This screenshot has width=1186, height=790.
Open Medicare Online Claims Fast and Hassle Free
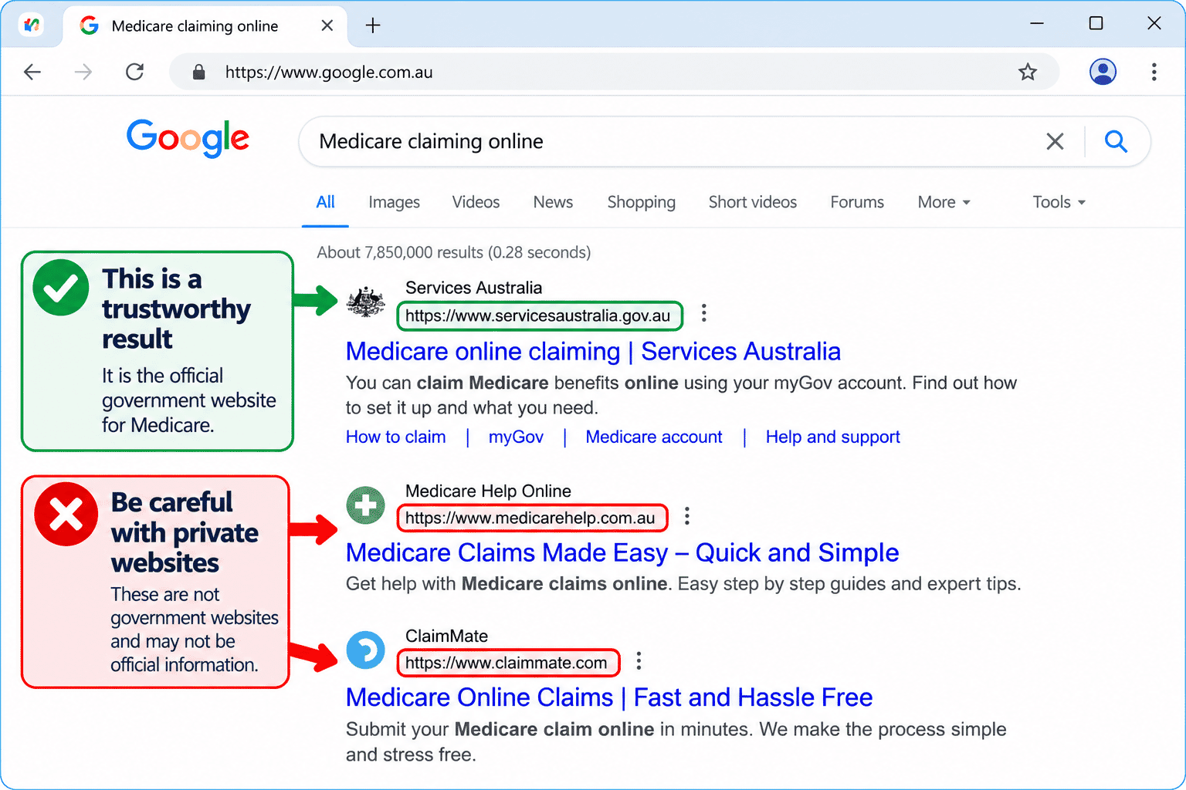point(609,697)
